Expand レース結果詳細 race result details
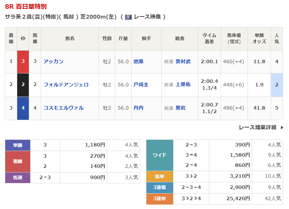289x209 pixels. pyautogui.click(x=257, y=128)
